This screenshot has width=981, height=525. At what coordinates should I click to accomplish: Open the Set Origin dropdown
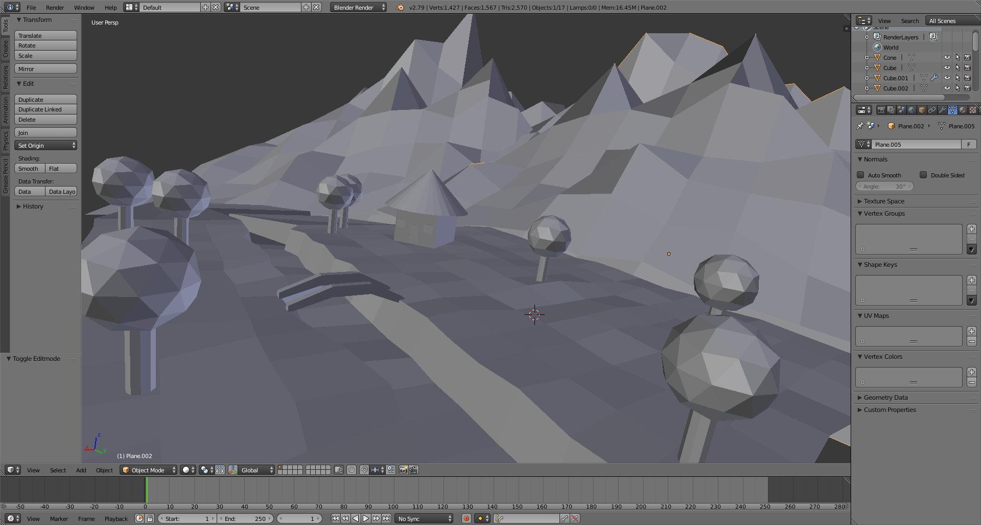(45, 146)
